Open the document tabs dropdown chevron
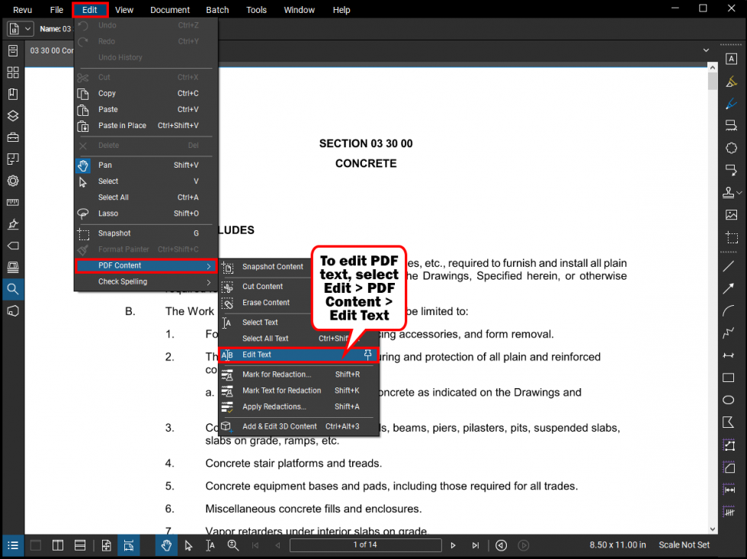The height and width of the screenshot is (559, 747). click(706, 50)
